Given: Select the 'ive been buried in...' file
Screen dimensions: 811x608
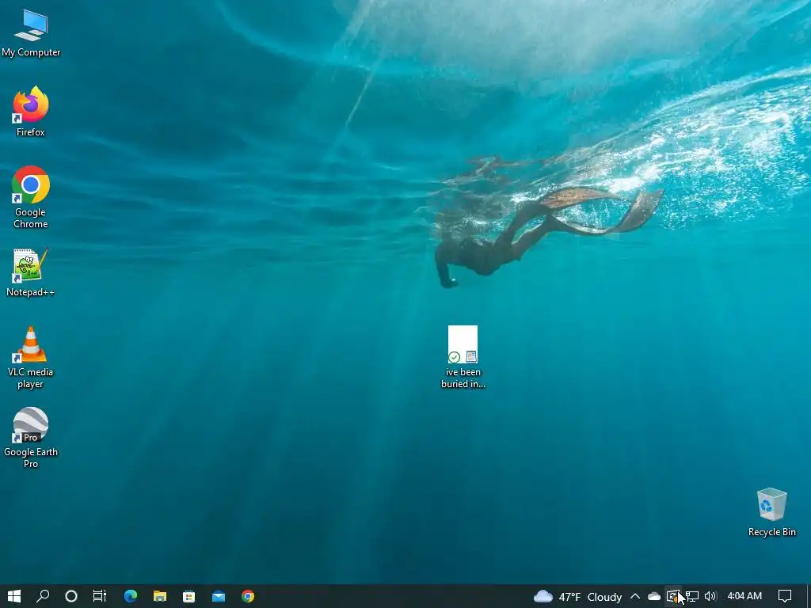Looking at the screenshot, I should 463,357.
